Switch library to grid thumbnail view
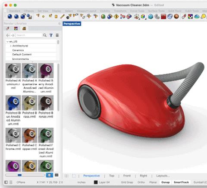 [50, 175]
